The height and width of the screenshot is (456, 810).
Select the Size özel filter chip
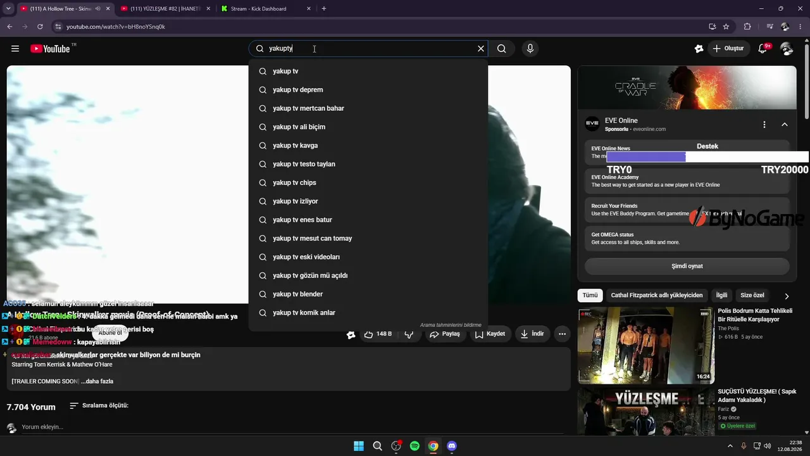click(752, 295)
